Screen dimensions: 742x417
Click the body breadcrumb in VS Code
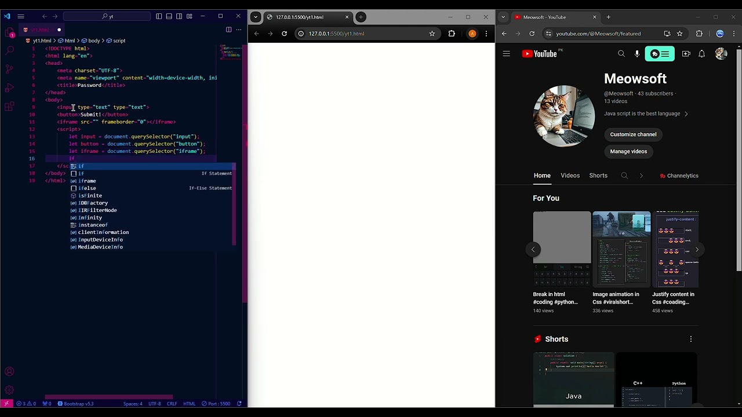(90, 41)
